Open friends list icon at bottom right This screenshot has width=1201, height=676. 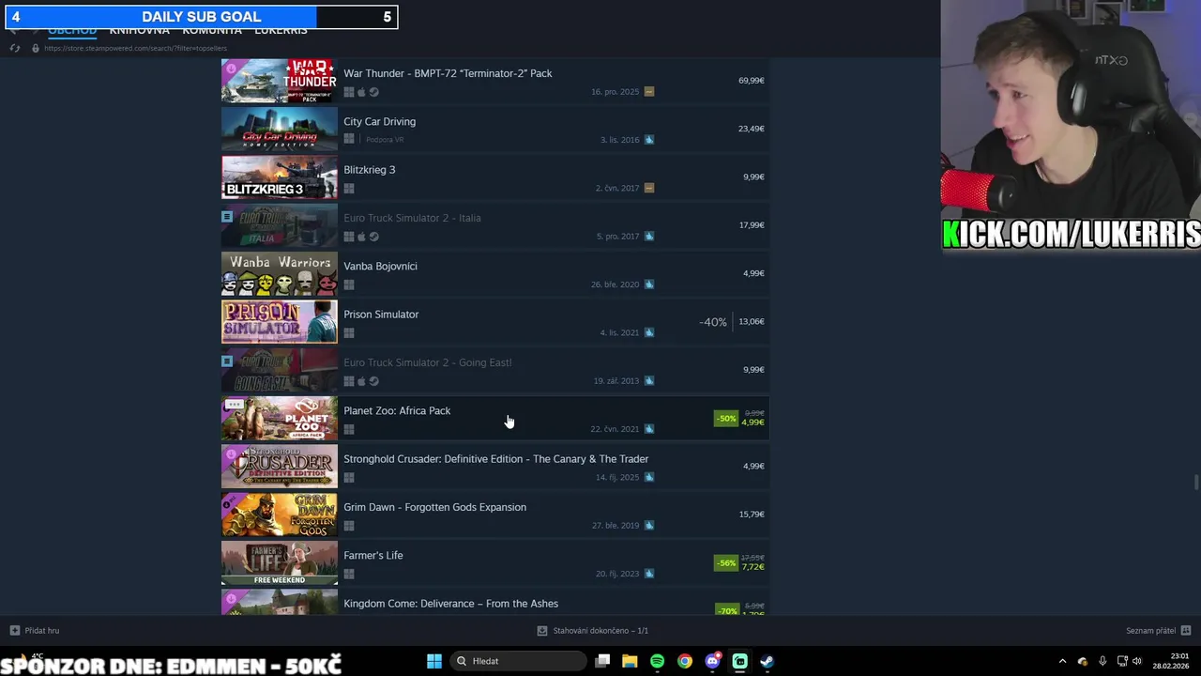click(x=1186, y=631)
